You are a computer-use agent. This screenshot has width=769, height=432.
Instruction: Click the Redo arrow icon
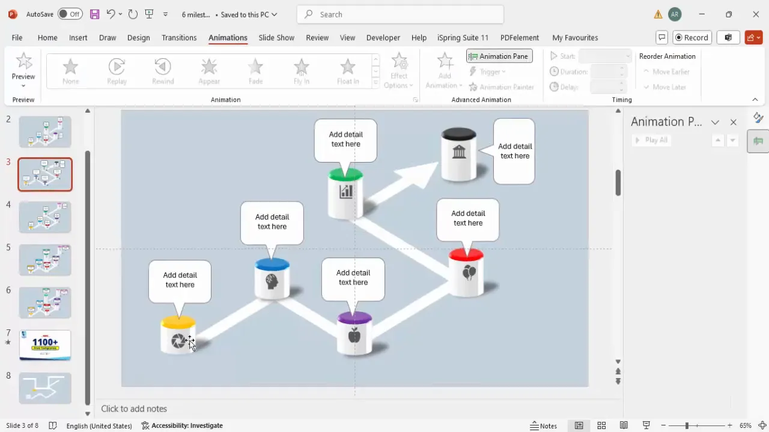point(133,14)
